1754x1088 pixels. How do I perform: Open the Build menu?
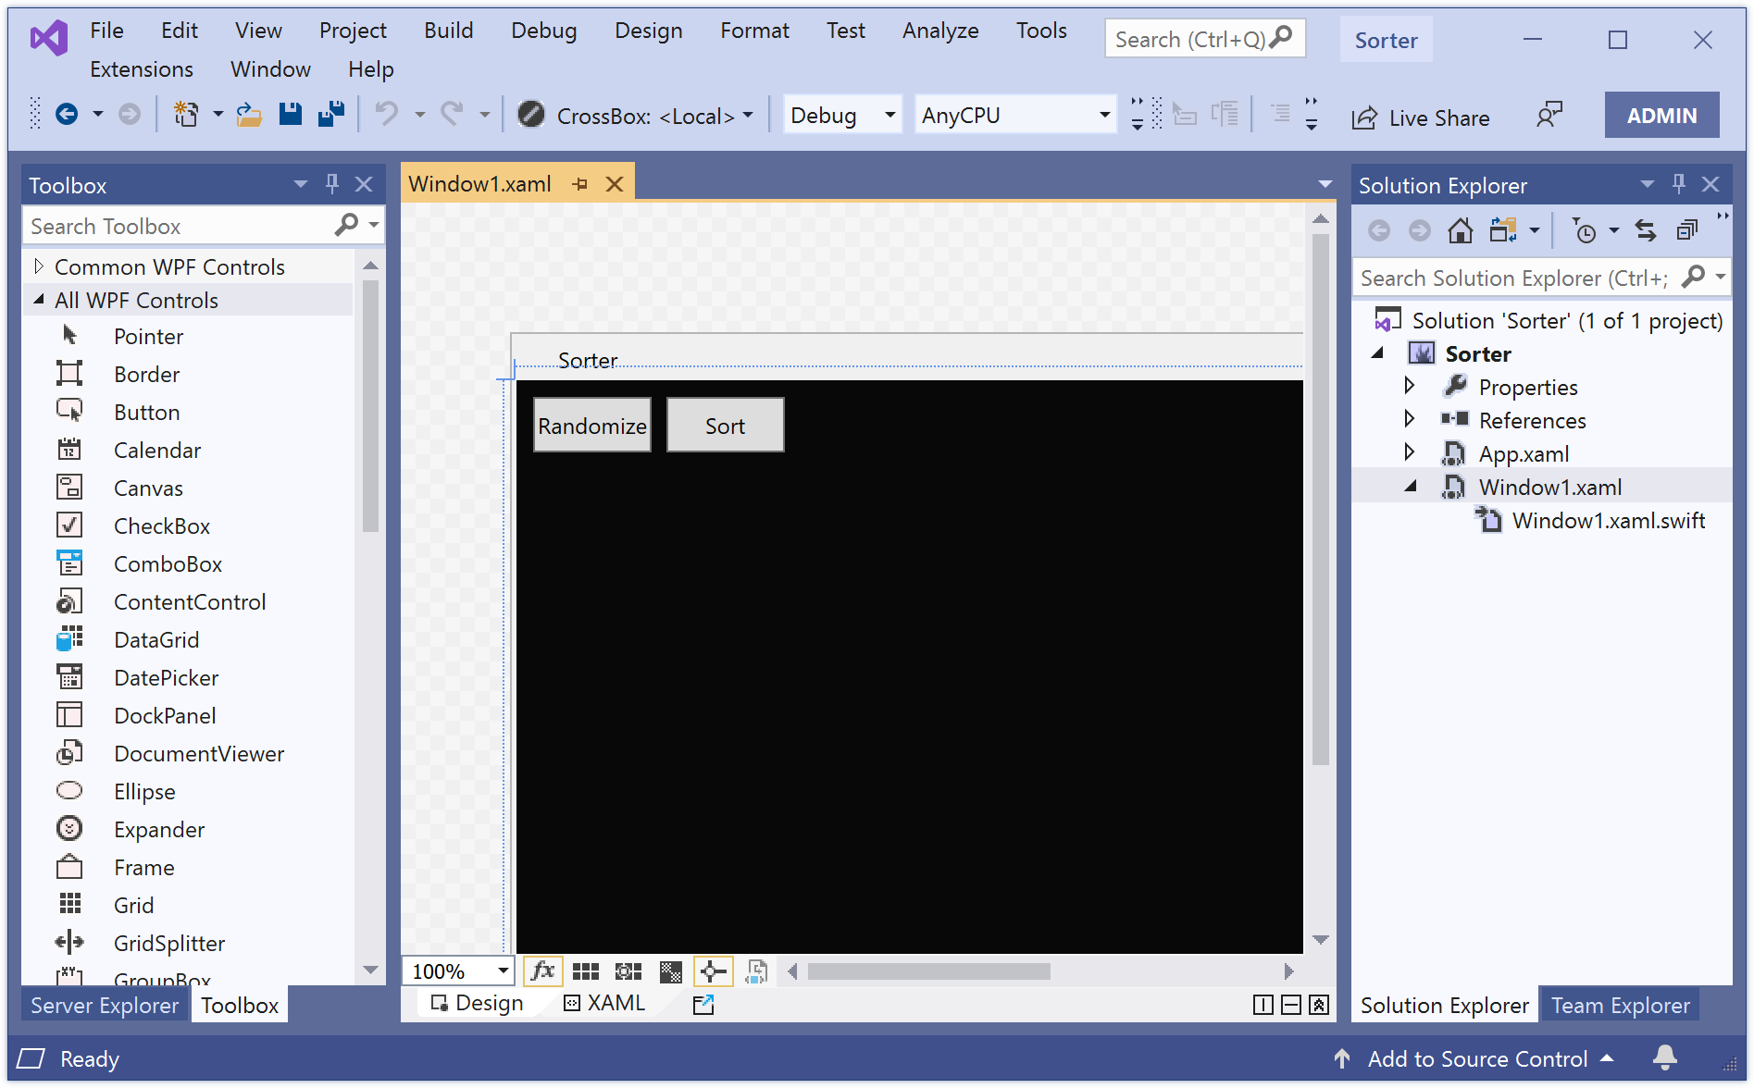coord(449,31)
